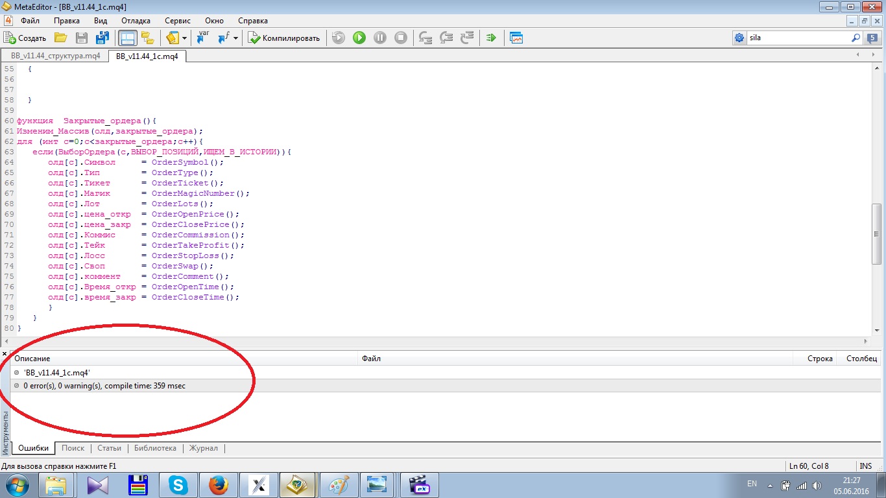The height and width of the screenshot is (498, 886).
Task: Switch to BB_v11.44_структура.mq4 tab
Action: click(55, 56)
